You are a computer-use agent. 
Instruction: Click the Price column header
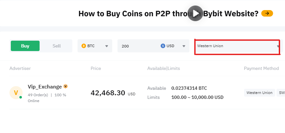(96, 69)
